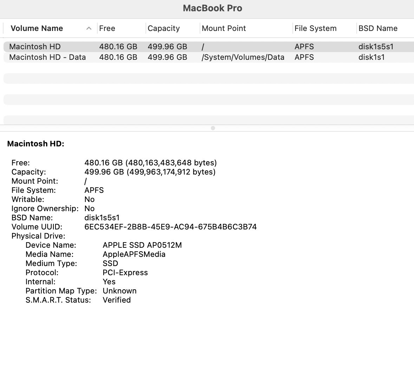Select the Macintosh HD volume row

click(209, 47)
